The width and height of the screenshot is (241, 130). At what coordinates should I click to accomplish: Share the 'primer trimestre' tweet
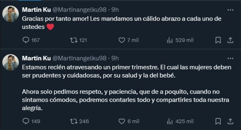pyautogui.click(x=230, y=121)
